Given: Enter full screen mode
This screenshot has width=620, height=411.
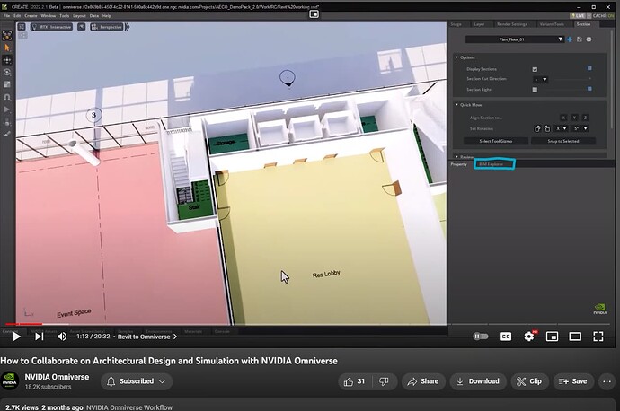Looking at the screenshot, I should tap(598, 337).
